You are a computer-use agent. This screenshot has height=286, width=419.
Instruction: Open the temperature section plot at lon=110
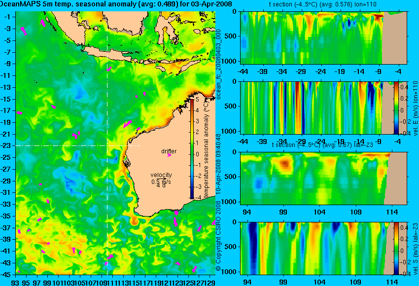(x=324, y=37)
